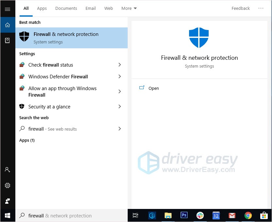Select the Documents search filter
Image resolution: width=272 pixels, height=222 pixels.
66,8
